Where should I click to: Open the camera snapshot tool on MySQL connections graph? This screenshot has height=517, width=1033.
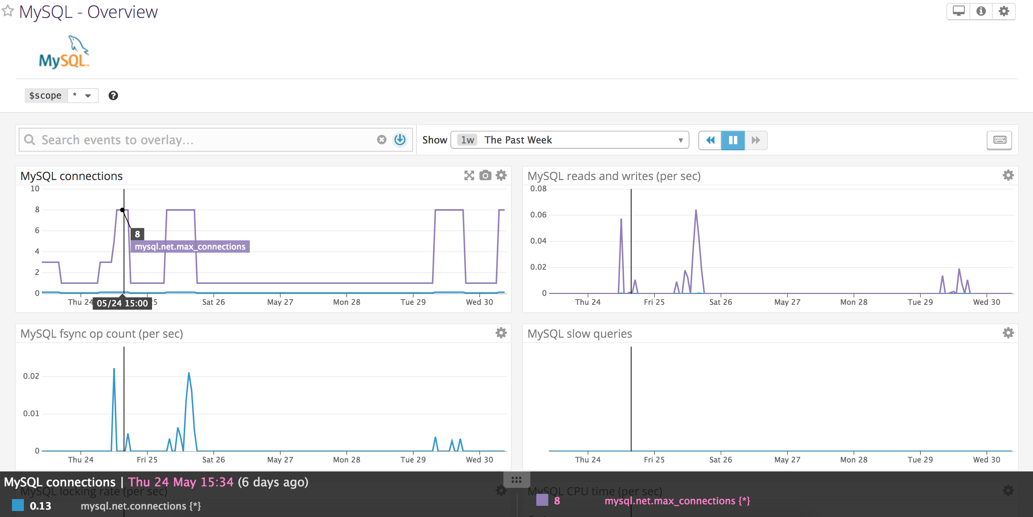[485, 175]
